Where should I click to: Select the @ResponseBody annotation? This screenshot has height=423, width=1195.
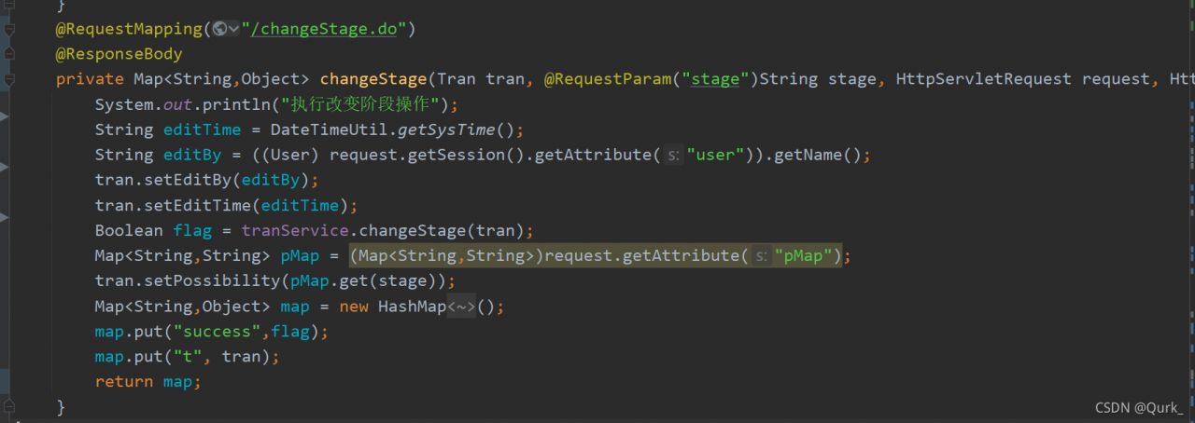[119, 54]
